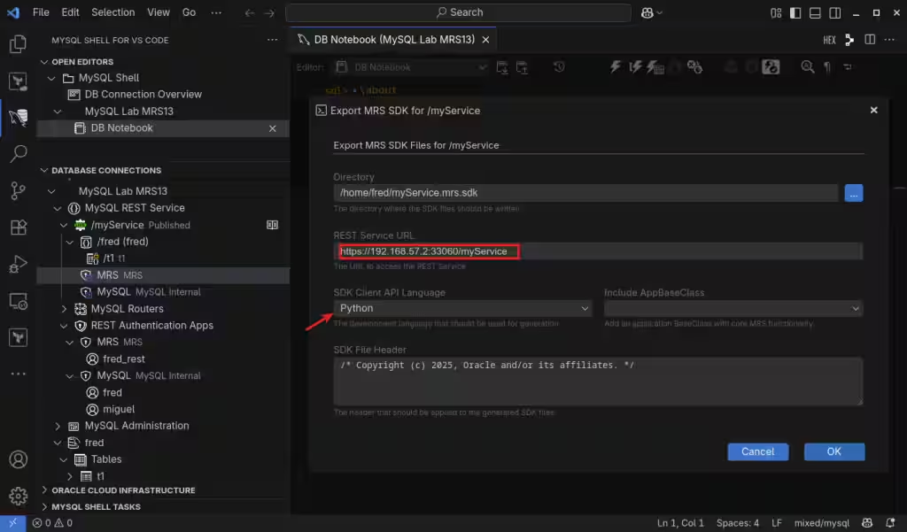Open the Include AppBaseClass dropdown
This screenshot has width=907, height=532.
(733, 308)
